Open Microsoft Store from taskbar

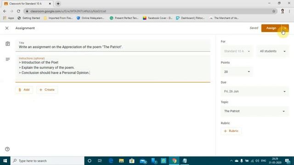pyautogui.click(x=132, y=161)
